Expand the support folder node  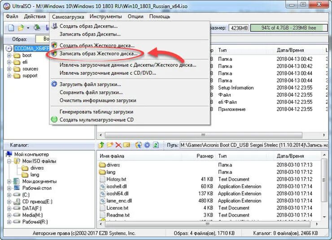[9, 76]
